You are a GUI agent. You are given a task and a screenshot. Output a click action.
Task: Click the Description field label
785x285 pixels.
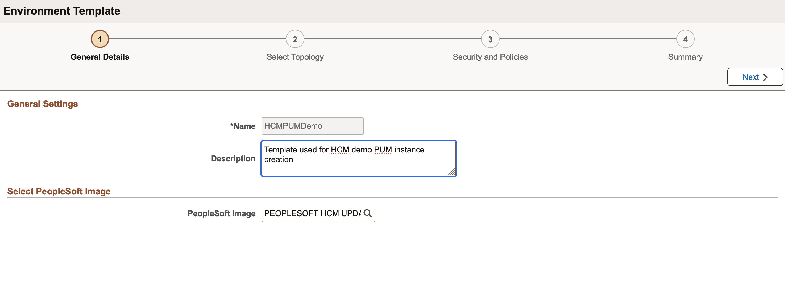pyautogui.click(x=233, y=159)
